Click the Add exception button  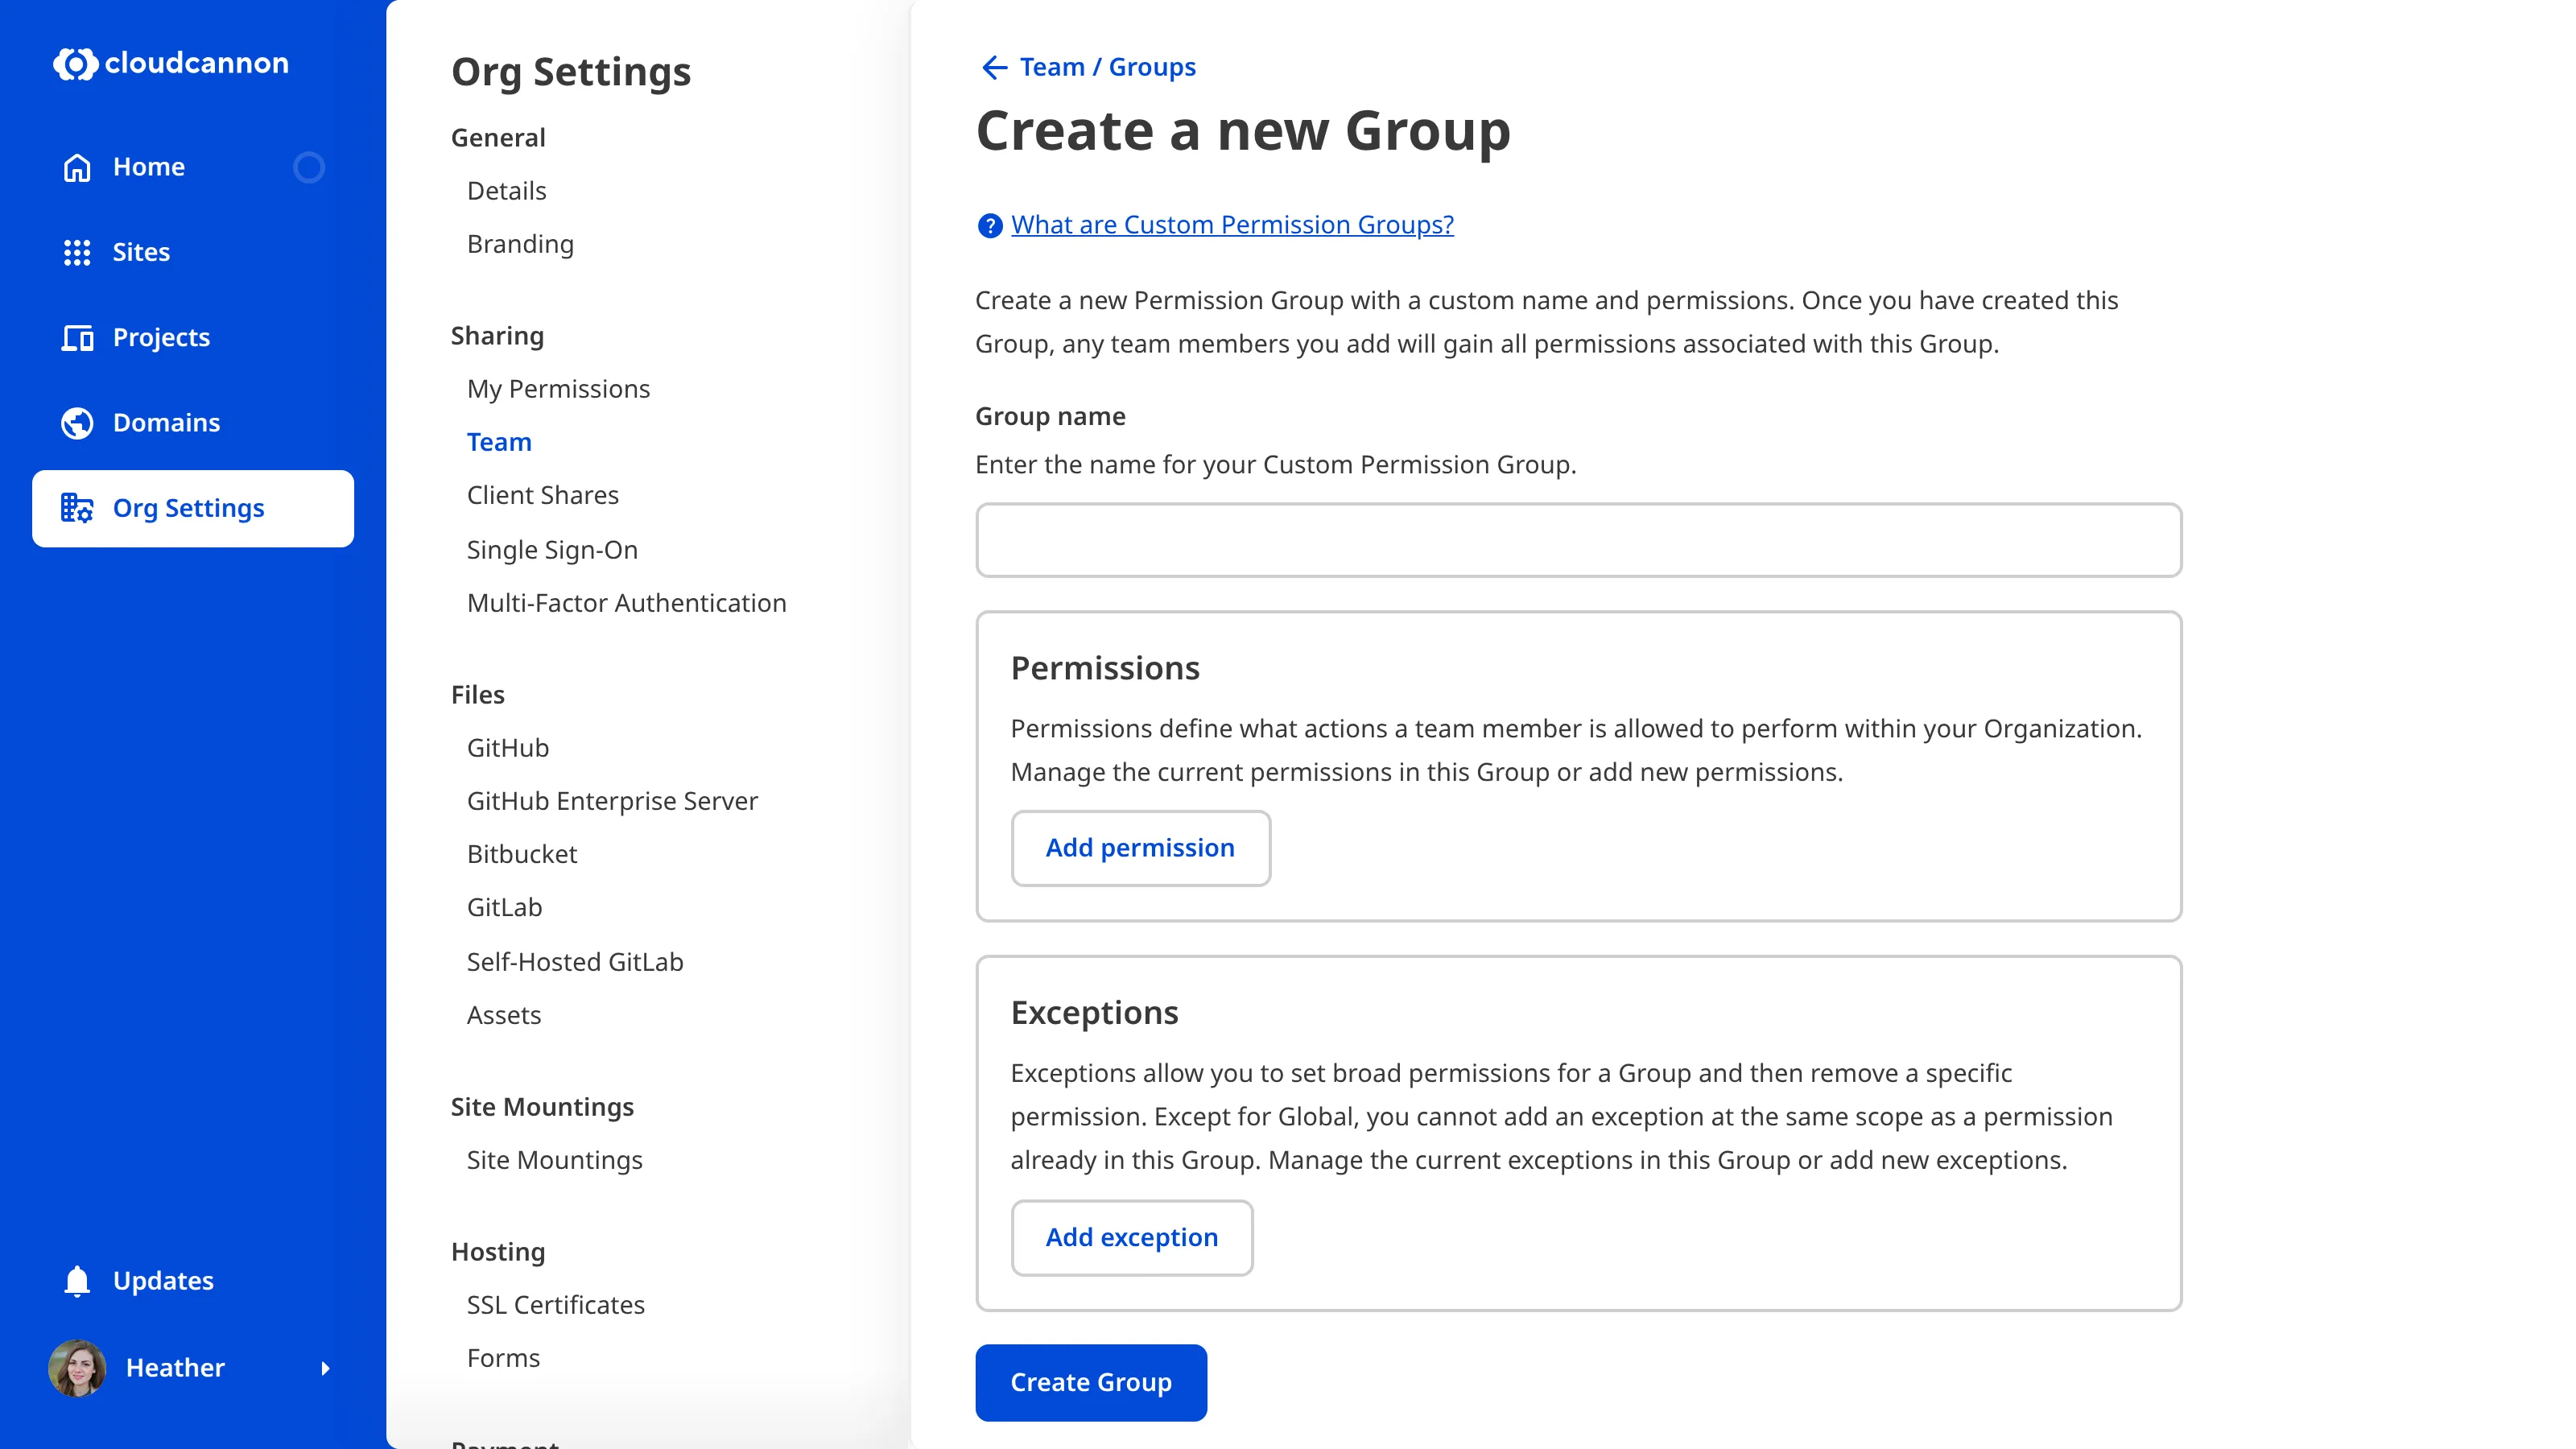click(1132, 1237)
